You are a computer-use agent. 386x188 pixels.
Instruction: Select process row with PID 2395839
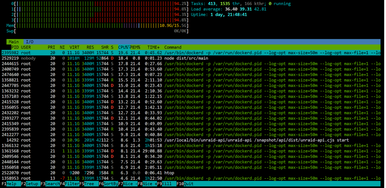pos(191,129)
